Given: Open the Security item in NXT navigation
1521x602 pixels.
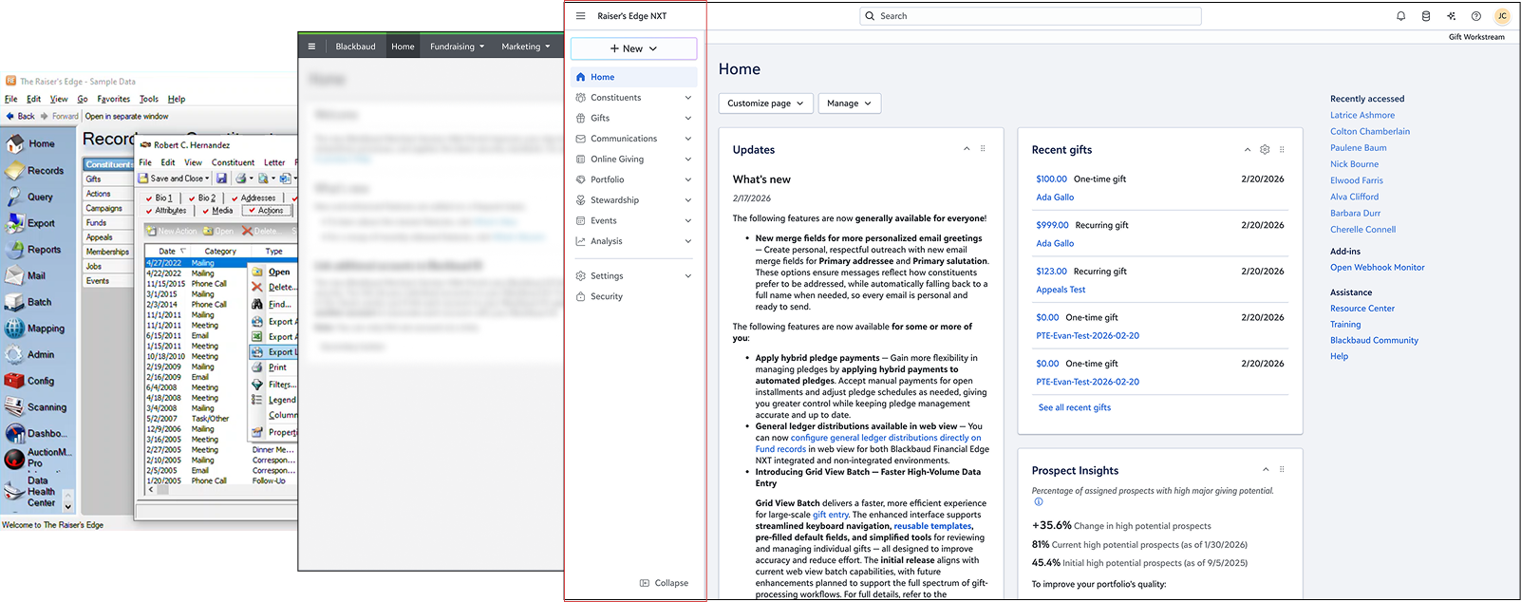Looking at the screenshot, I should tap(607, 296).
